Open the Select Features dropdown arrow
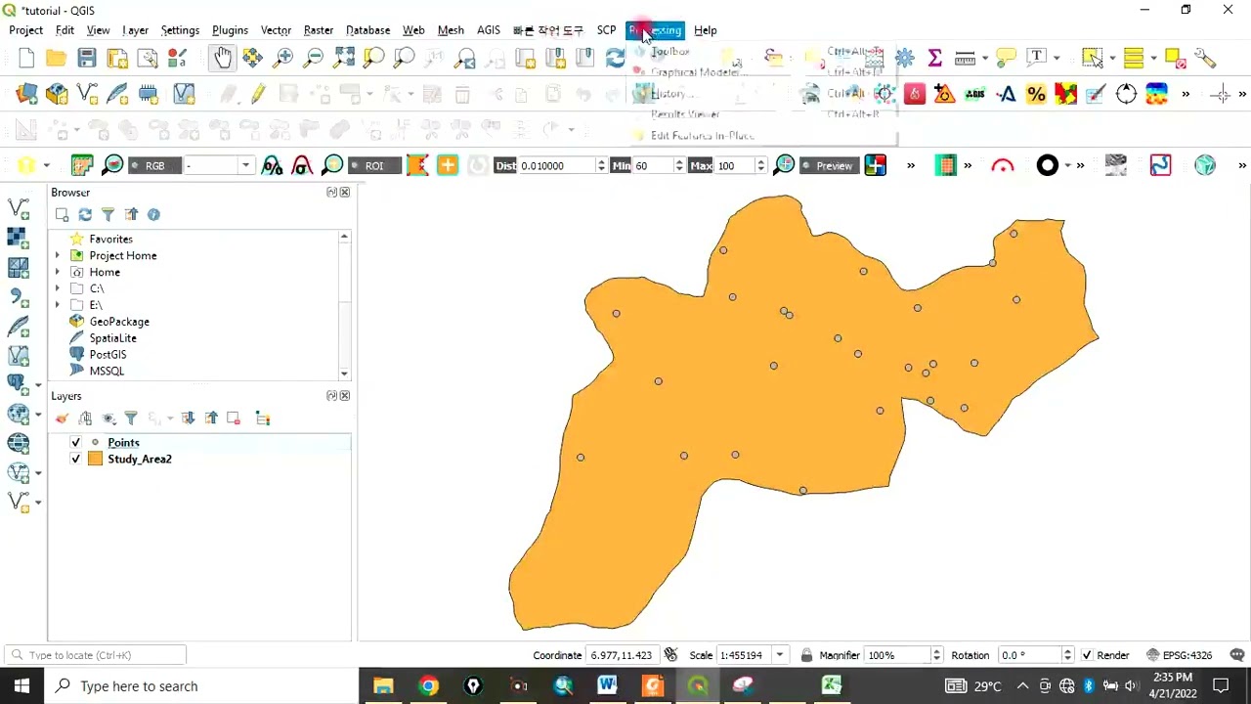Image resolution: width=1251 pixels, height=704 pixels. coord(1112,59)
